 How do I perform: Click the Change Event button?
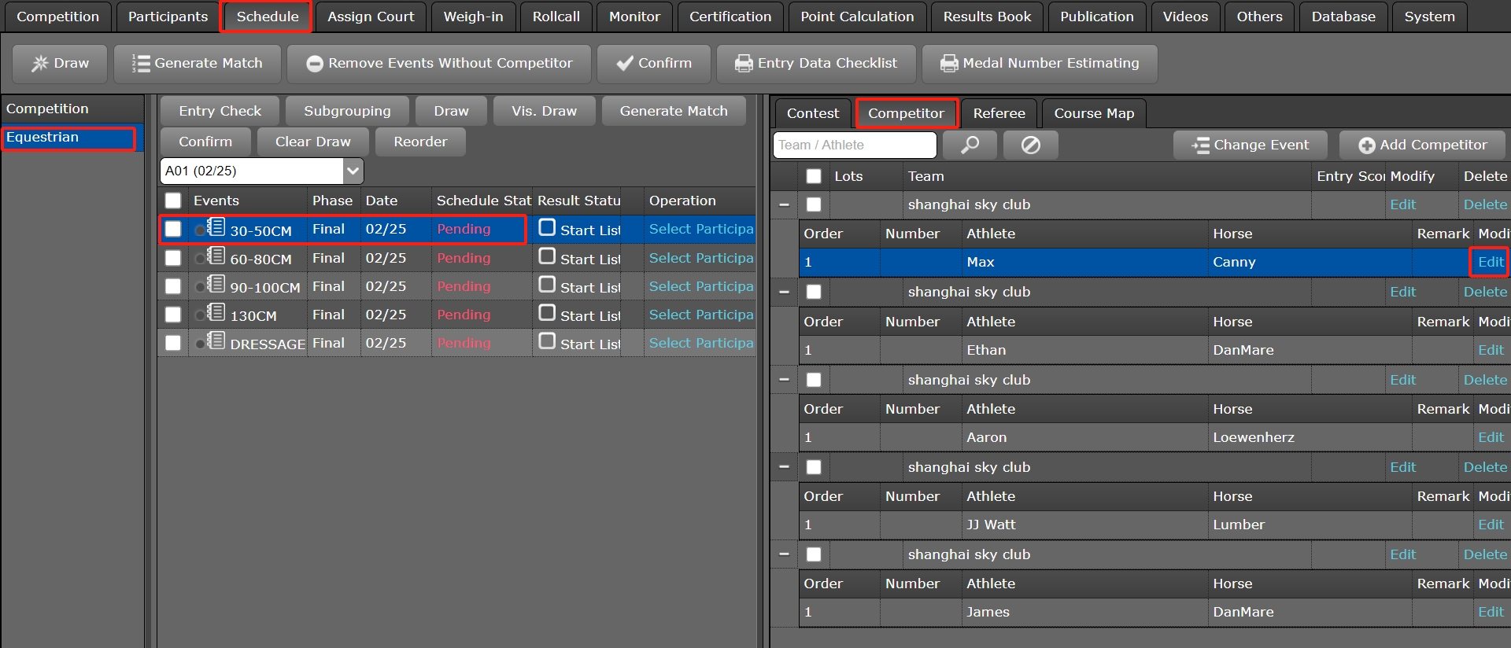[x=1250, y=145]
